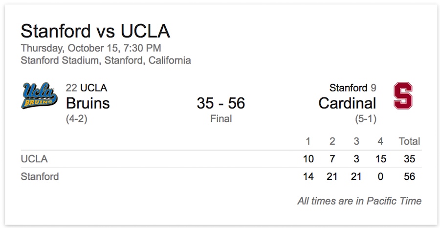Click the UCLA Bruins logo
The height and width of the screenshot is (228, 440).
click(39, 95)
